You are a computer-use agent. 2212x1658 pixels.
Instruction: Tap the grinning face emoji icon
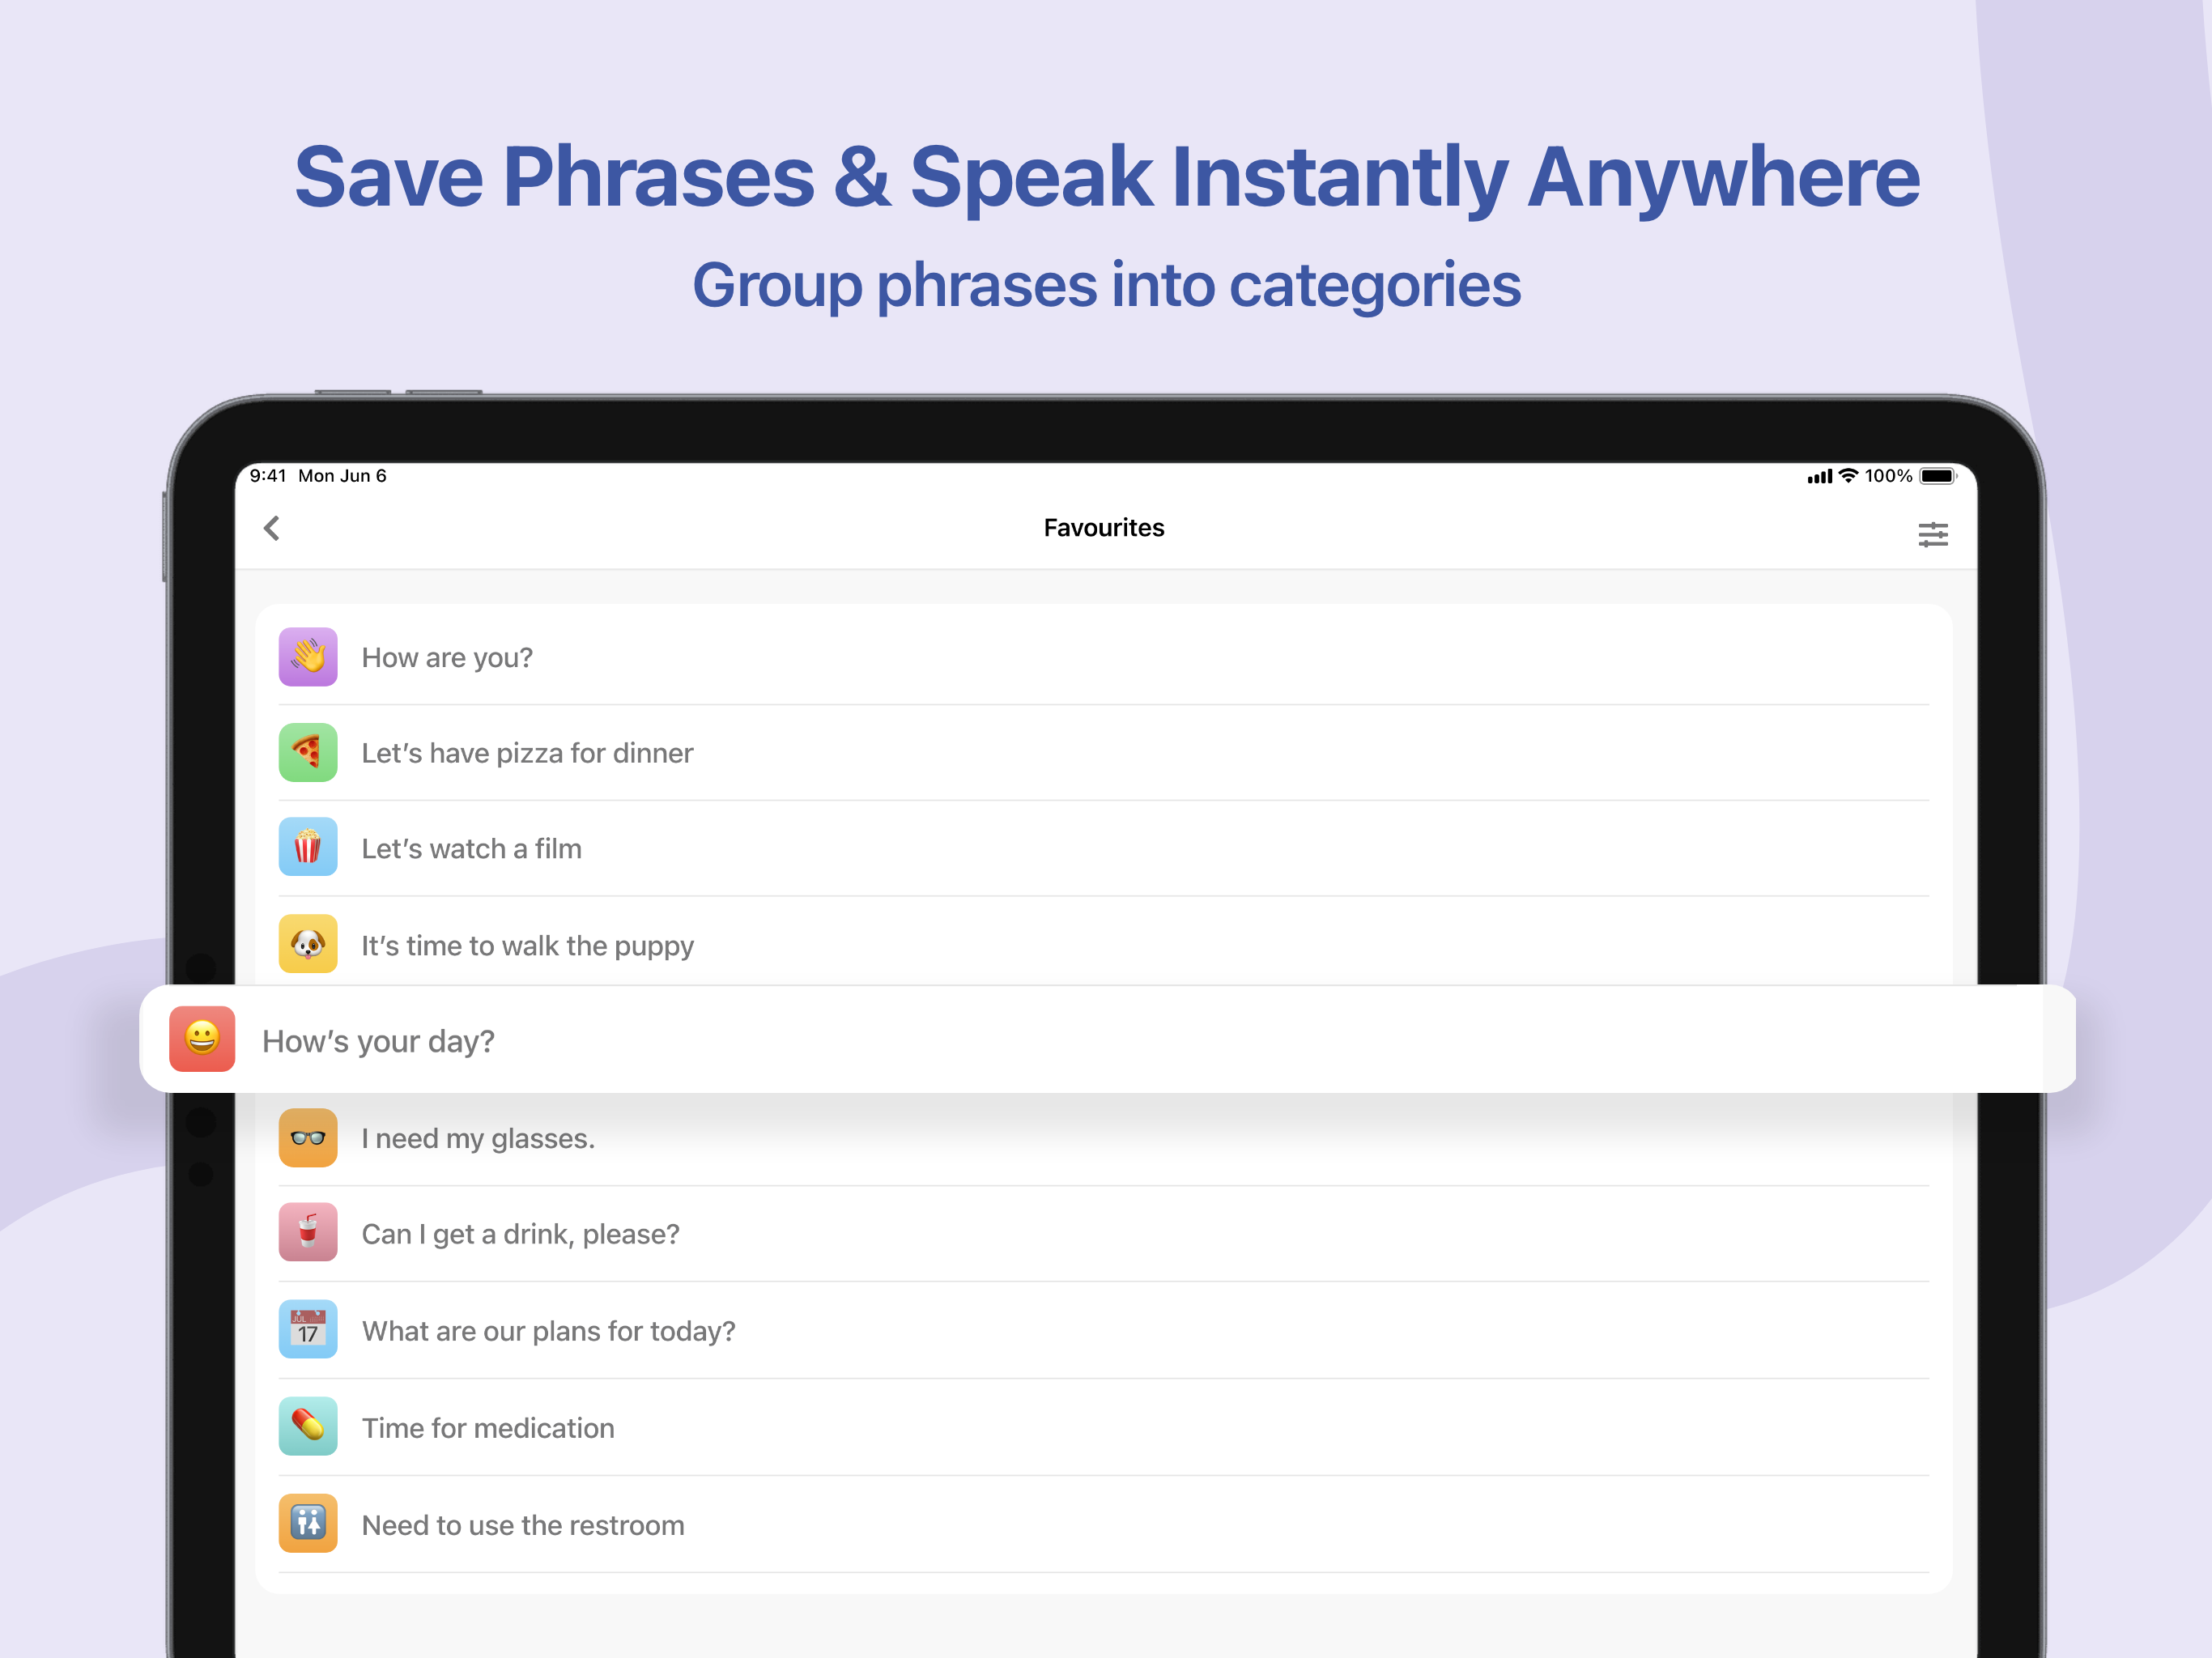click(202, 1039)
